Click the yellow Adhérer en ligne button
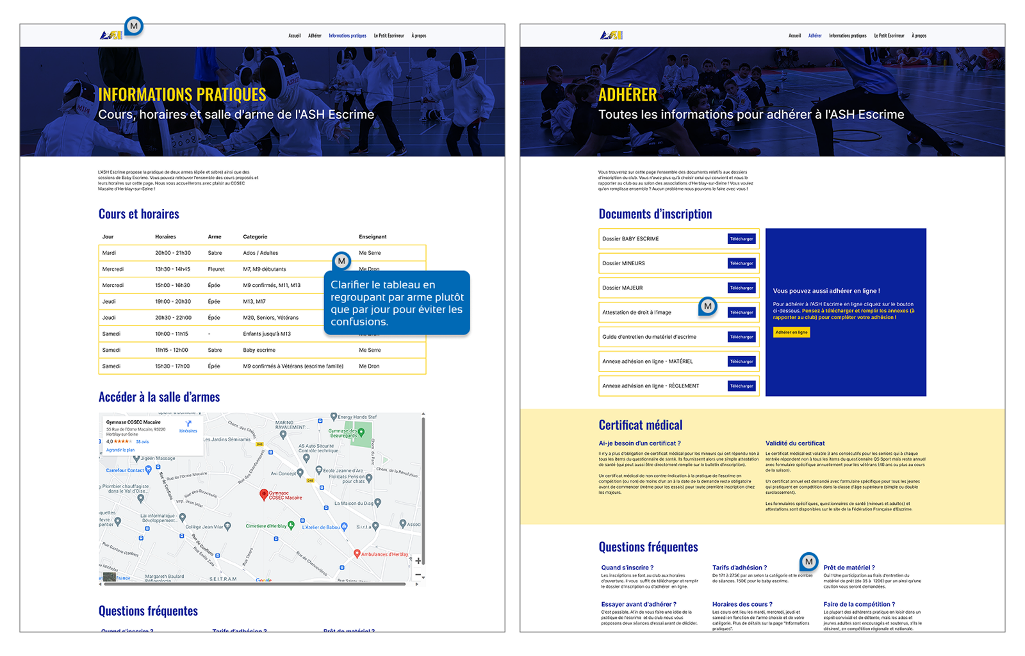Viewport: 1025px width, 656px height. click(x=791, y=332)
